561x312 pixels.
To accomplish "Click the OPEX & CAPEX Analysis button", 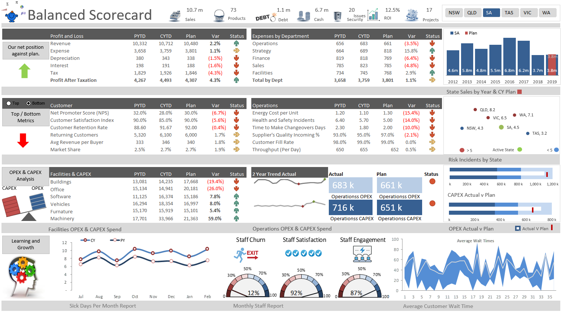I will [x=25, y=175].
